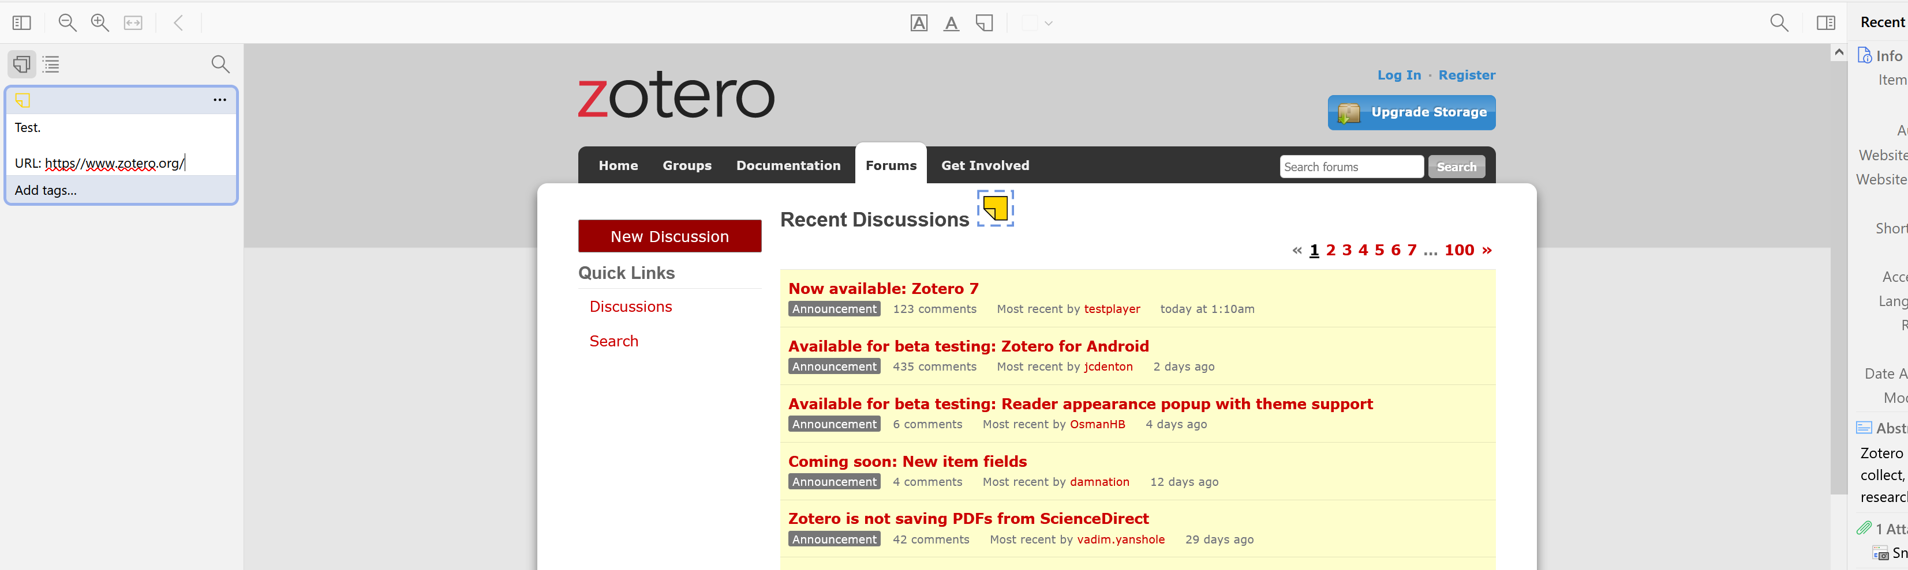View user OsmanHB profile
Viewport: 1908px width, 570px height.
coord(1097,424)
